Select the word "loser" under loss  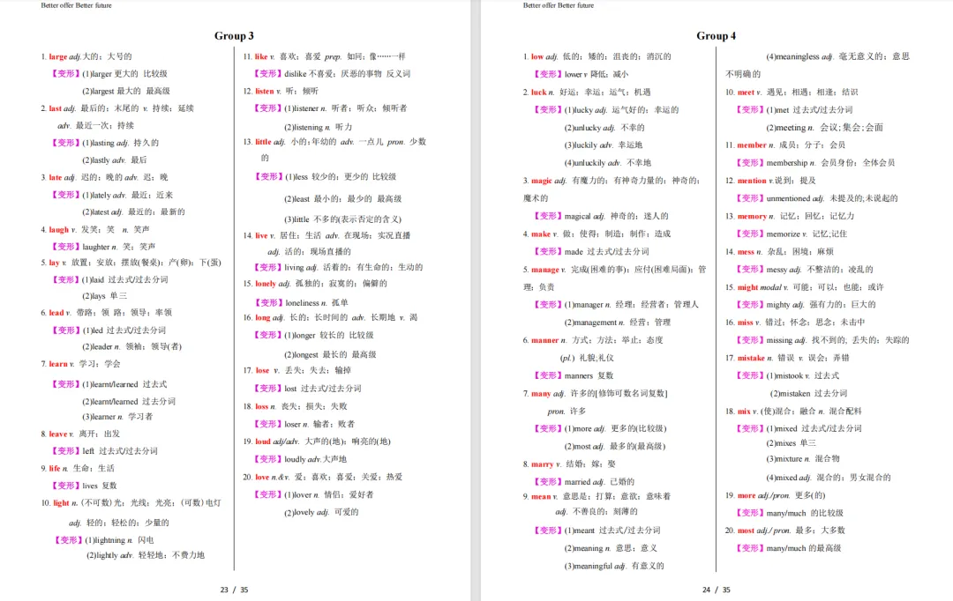click(292, 424)
